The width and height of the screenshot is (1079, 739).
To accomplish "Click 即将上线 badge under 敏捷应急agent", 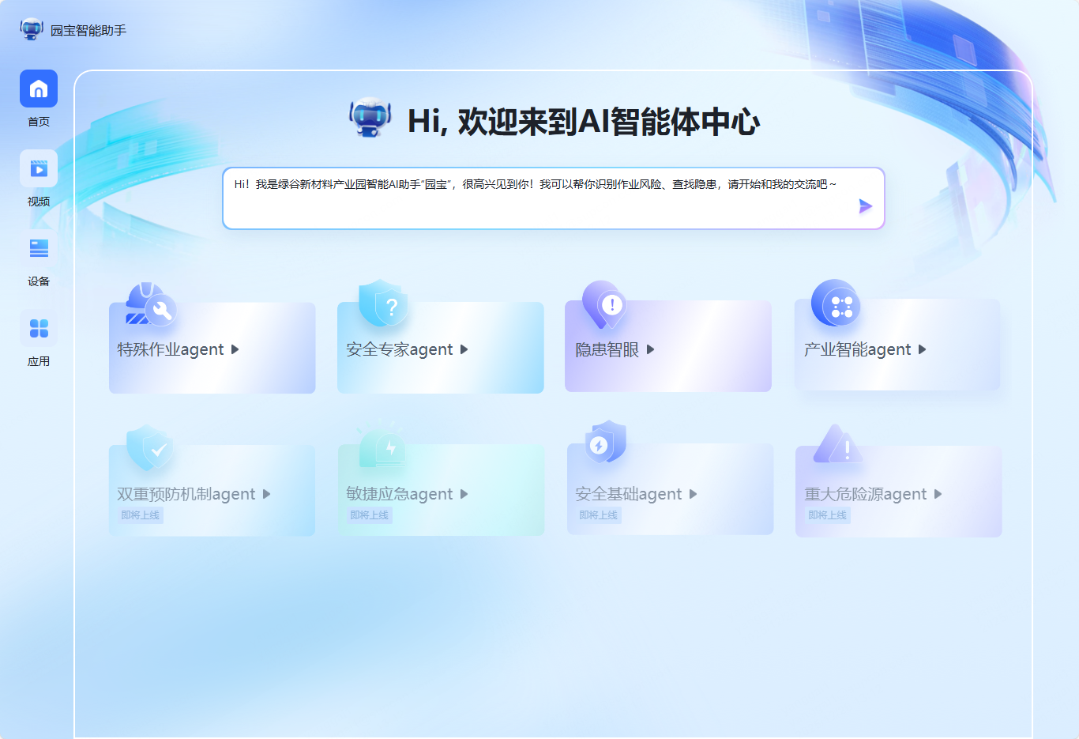I will (370, 515).
